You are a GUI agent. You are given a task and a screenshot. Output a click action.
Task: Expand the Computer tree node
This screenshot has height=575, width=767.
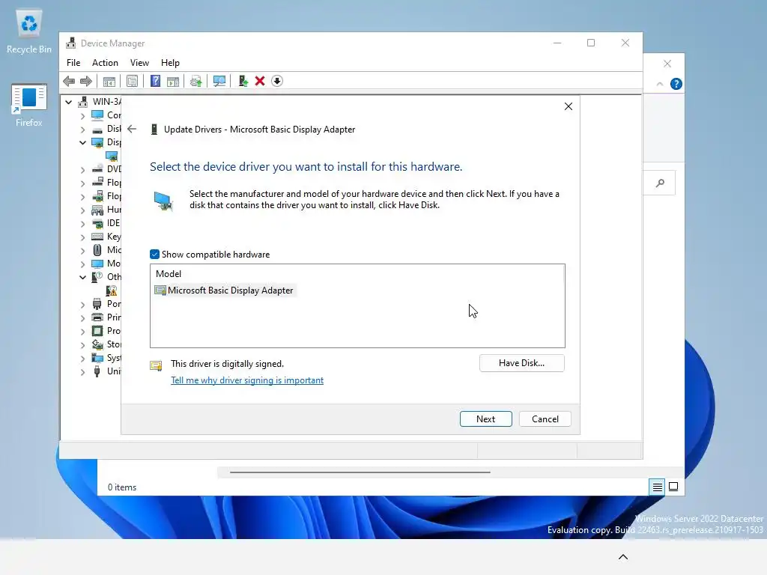click(82, 115)
